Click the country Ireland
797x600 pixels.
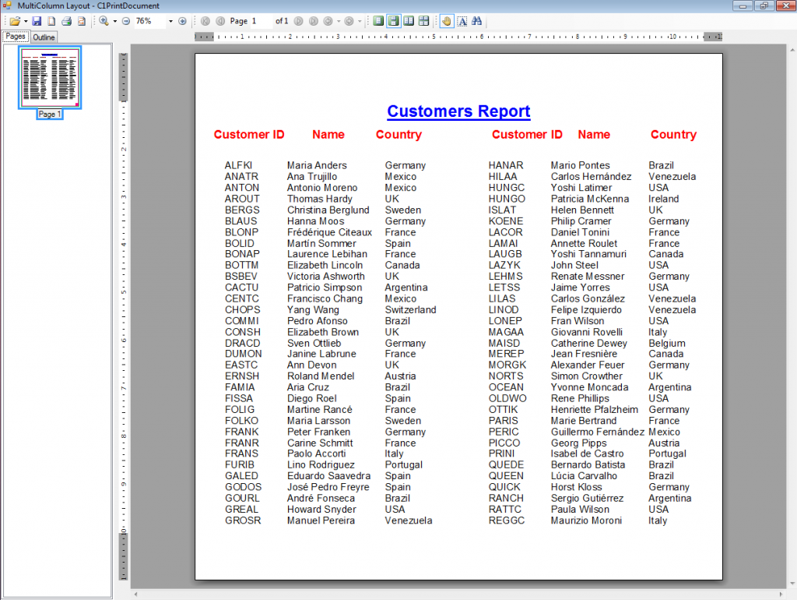click(x=663, y=199)
